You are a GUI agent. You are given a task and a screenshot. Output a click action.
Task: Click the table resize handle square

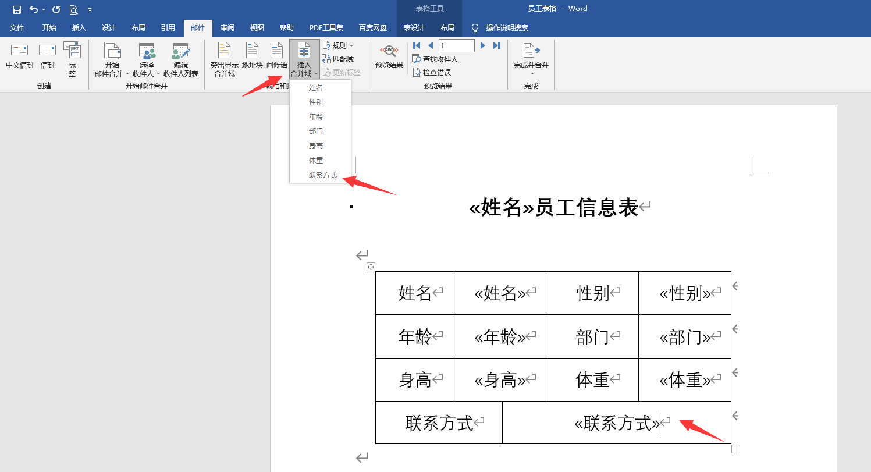tap(735, 449)
